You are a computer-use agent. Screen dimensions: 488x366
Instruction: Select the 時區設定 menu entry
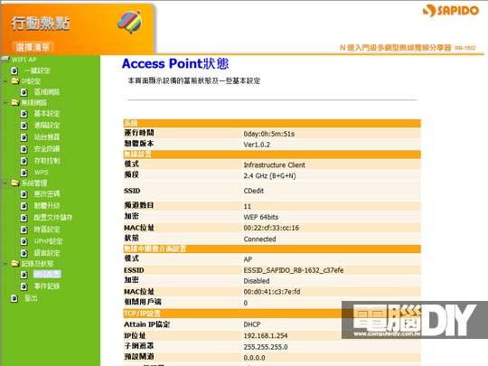tap(47, 230)
